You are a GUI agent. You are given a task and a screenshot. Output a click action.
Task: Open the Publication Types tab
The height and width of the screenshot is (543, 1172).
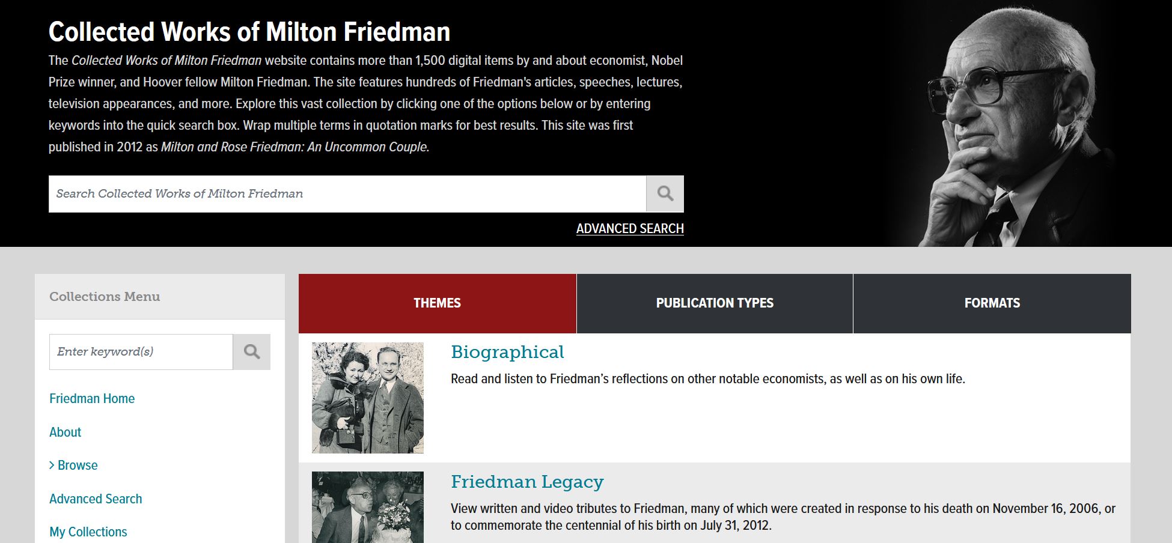click(715, 303)
